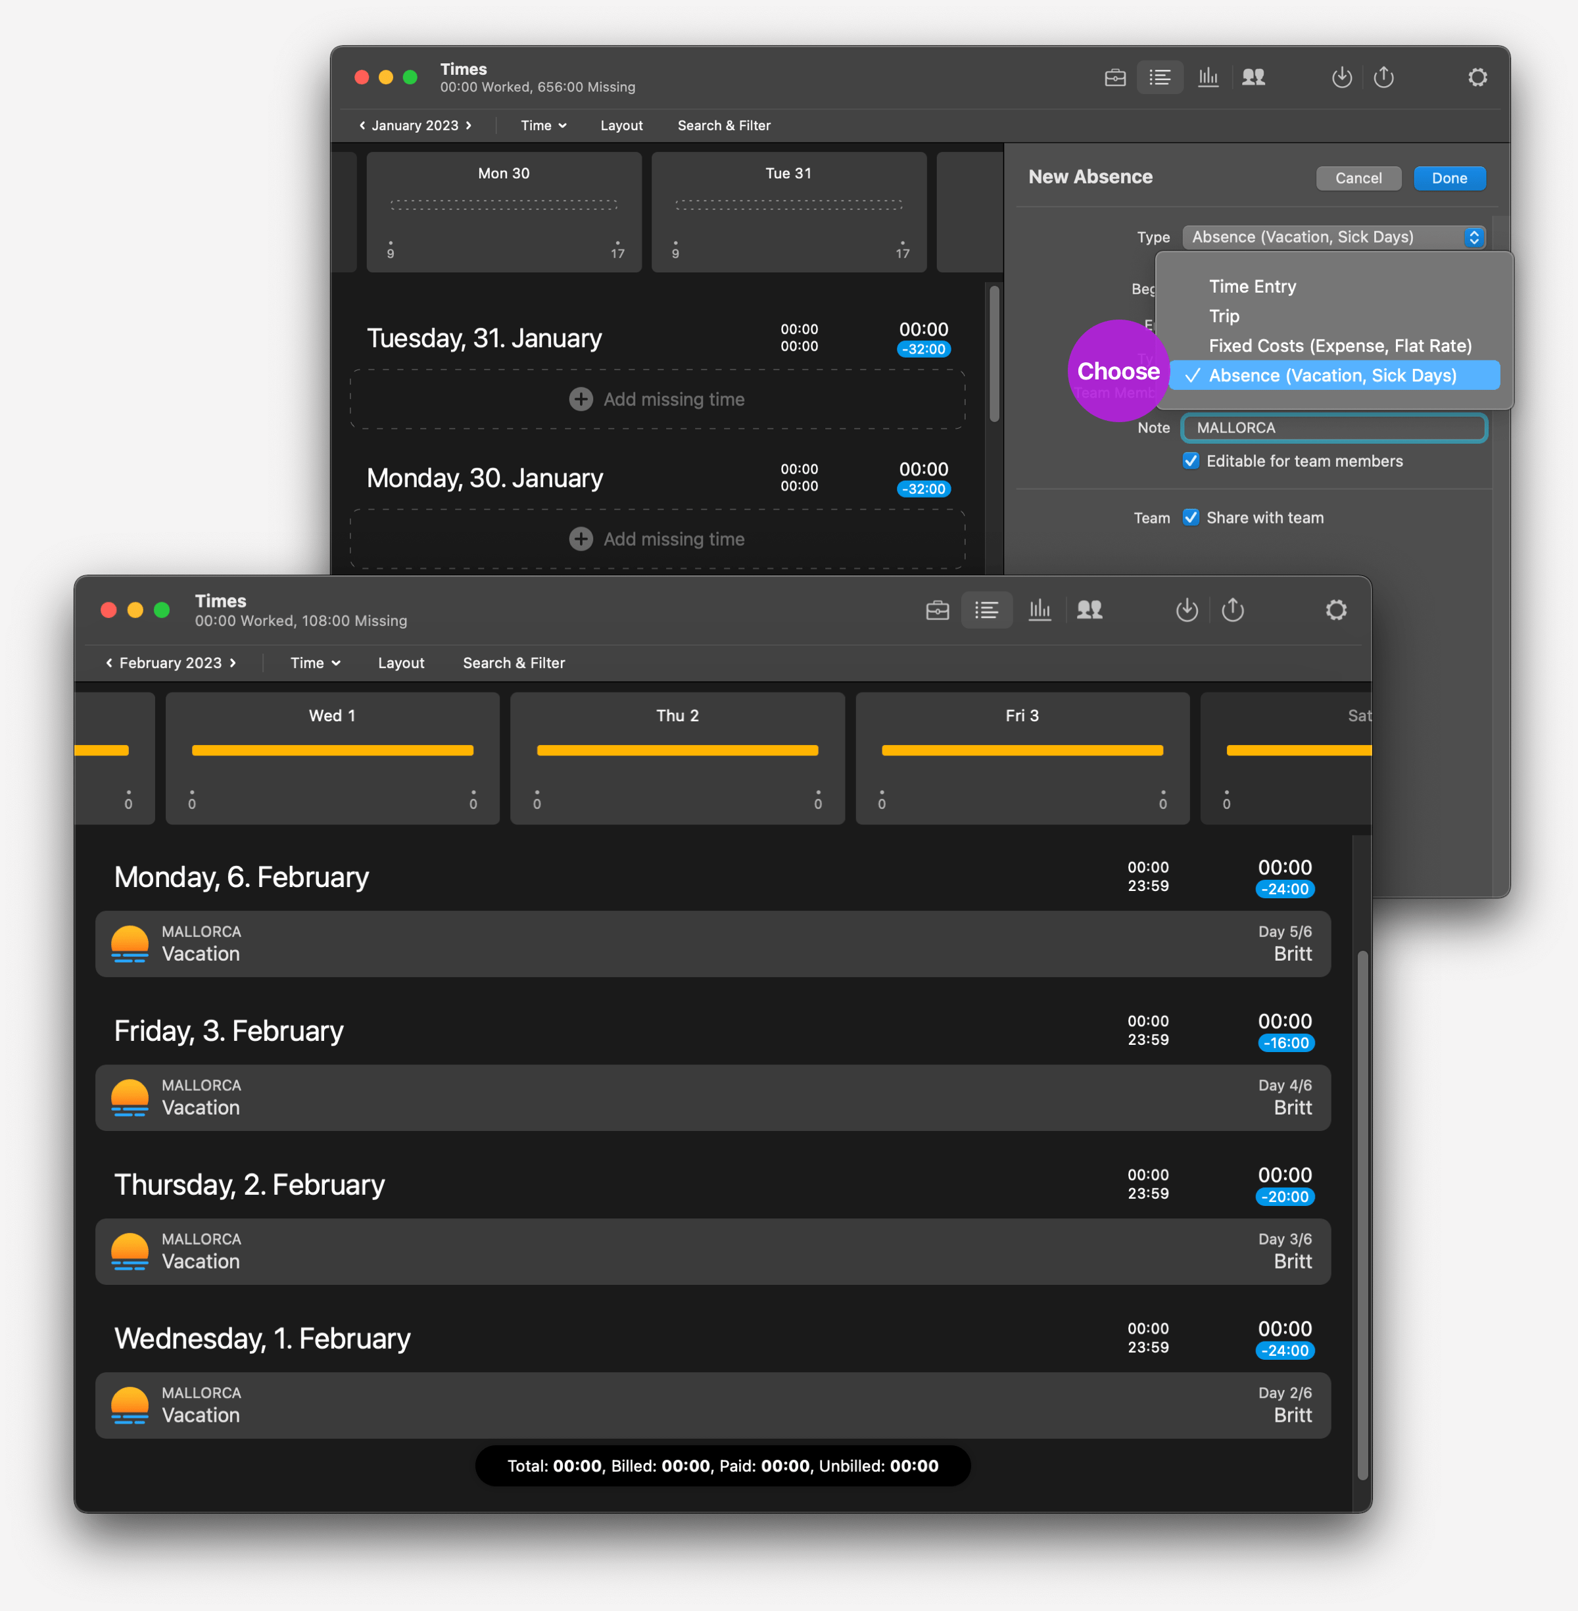Open February 2023 month picker

tap(170, 663)
